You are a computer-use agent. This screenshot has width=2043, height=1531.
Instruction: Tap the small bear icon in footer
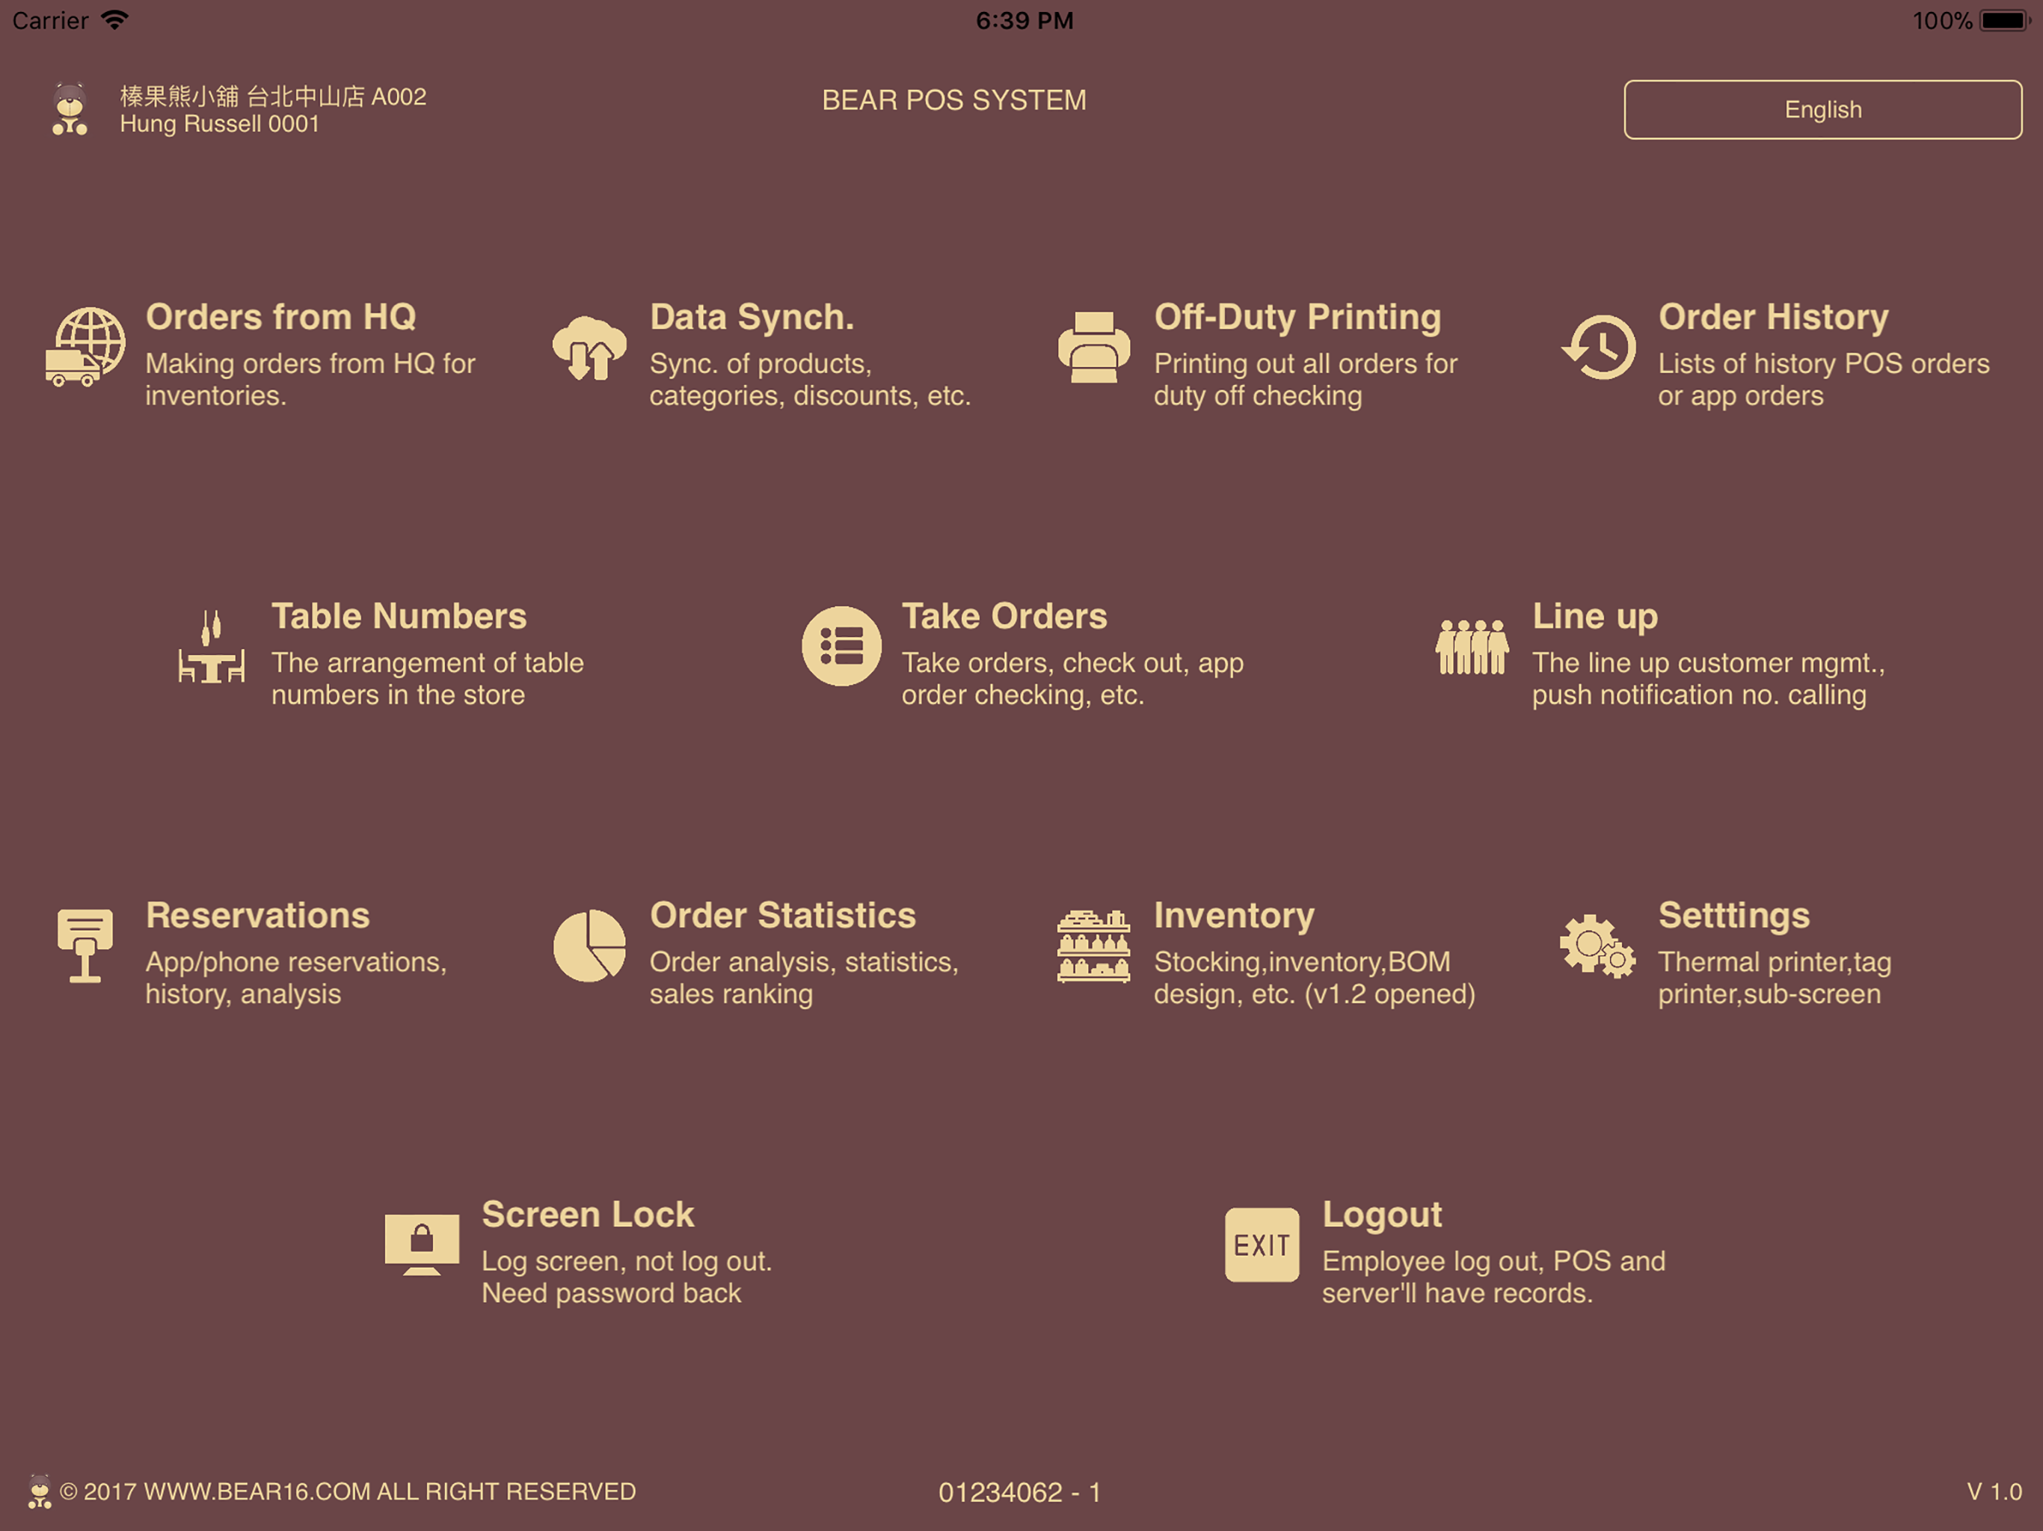click(40, 1491)
